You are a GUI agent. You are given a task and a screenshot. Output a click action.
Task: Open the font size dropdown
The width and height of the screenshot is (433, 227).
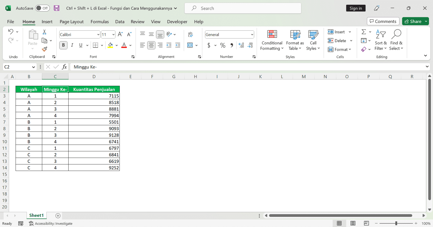tap(113, 34)
